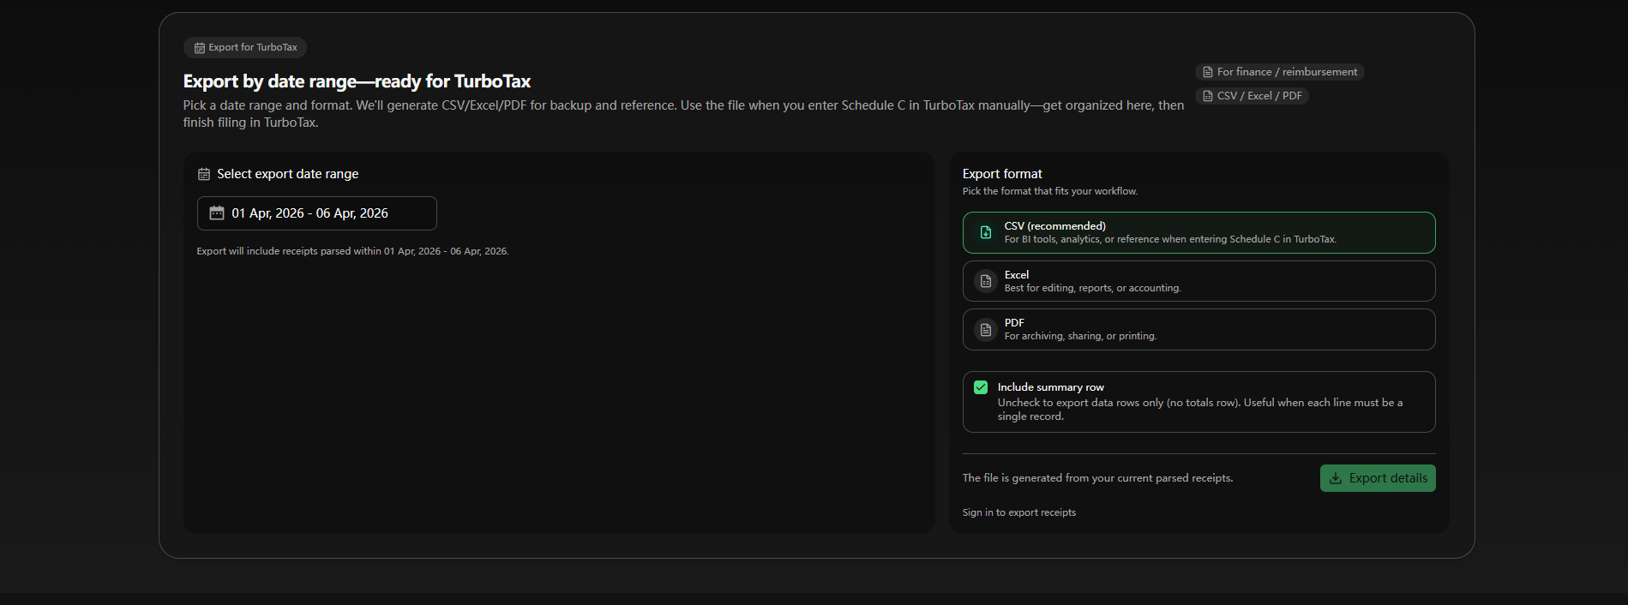
Task: Click text 'Pick the format that fits your workflow.'
Action: pos(1049,191)
